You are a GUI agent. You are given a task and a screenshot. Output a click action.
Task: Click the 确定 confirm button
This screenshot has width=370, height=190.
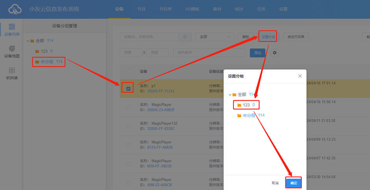click(294, 183)
